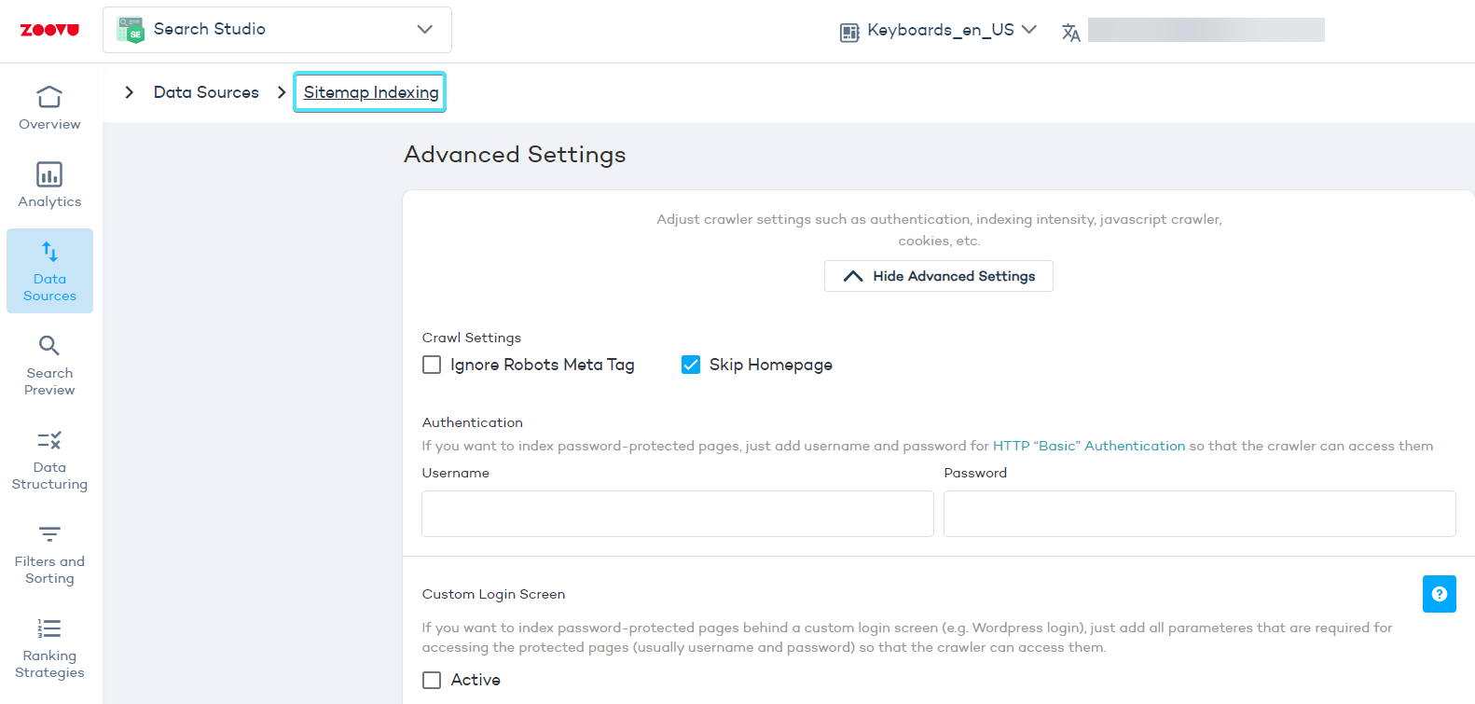Open the Sitemap Indexing breadcrumb link
1475x704 pixels.
(370, 92)
